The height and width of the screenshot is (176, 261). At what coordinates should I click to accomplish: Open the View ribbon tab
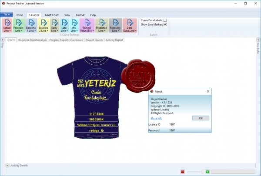67,15
